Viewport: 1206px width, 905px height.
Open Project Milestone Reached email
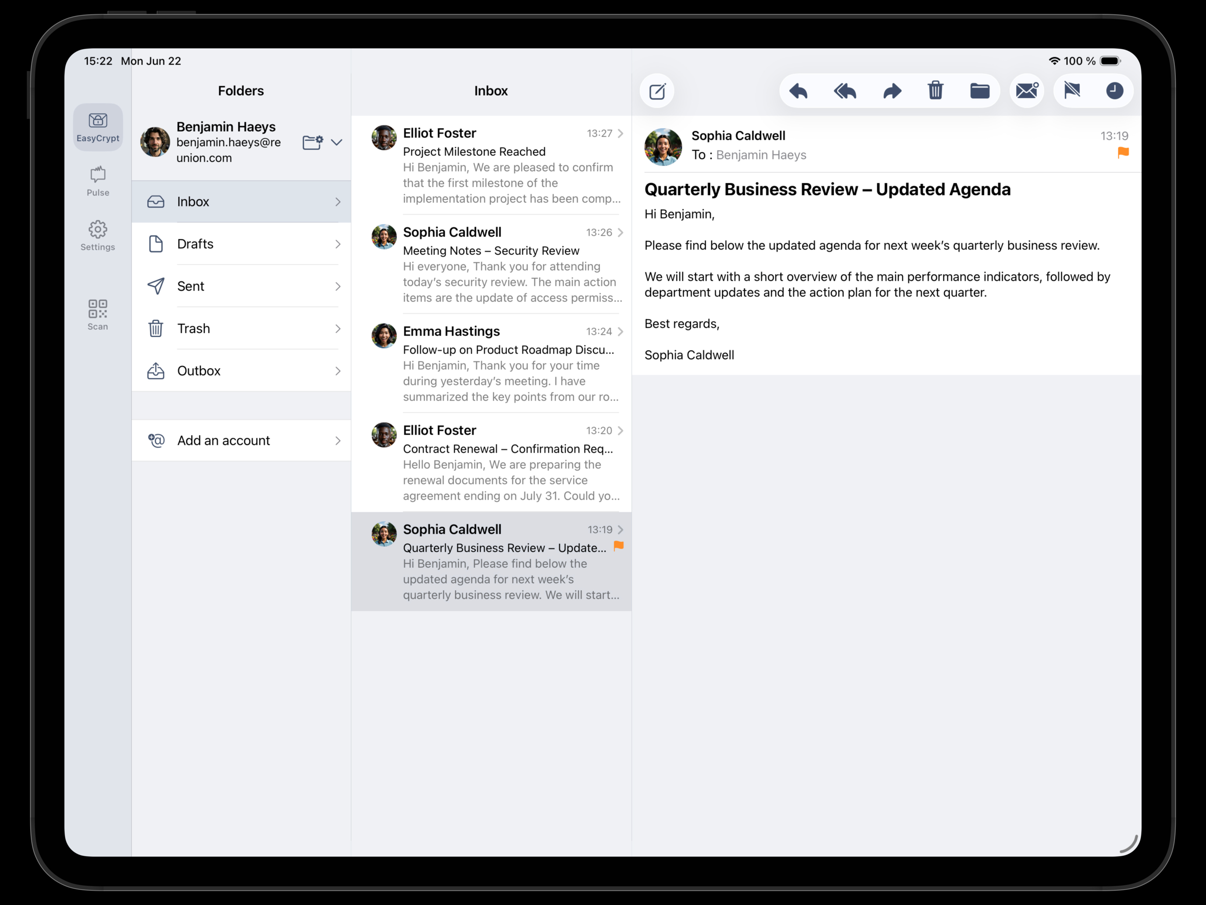click(491, 165)
